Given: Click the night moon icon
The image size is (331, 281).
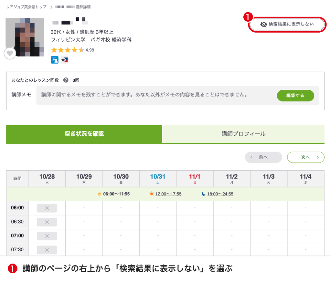Looking at the screenshot, I should tap(203, 194).
